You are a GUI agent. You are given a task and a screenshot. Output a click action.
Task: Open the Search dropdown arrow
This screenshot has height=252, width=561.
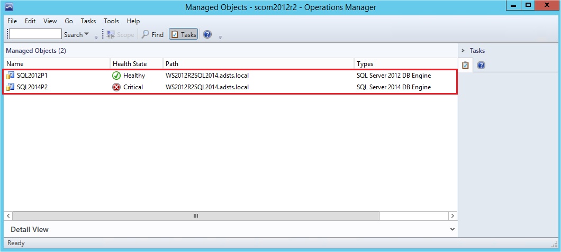86,34
